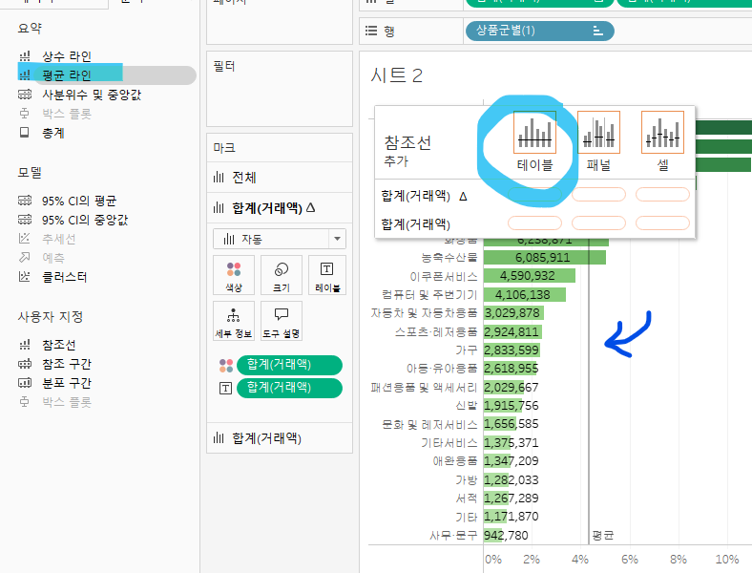Click the 사분위수 및 중앙값 icon
Screen dimensions: 752x573
pyautogui.click(x=25, y=94)
